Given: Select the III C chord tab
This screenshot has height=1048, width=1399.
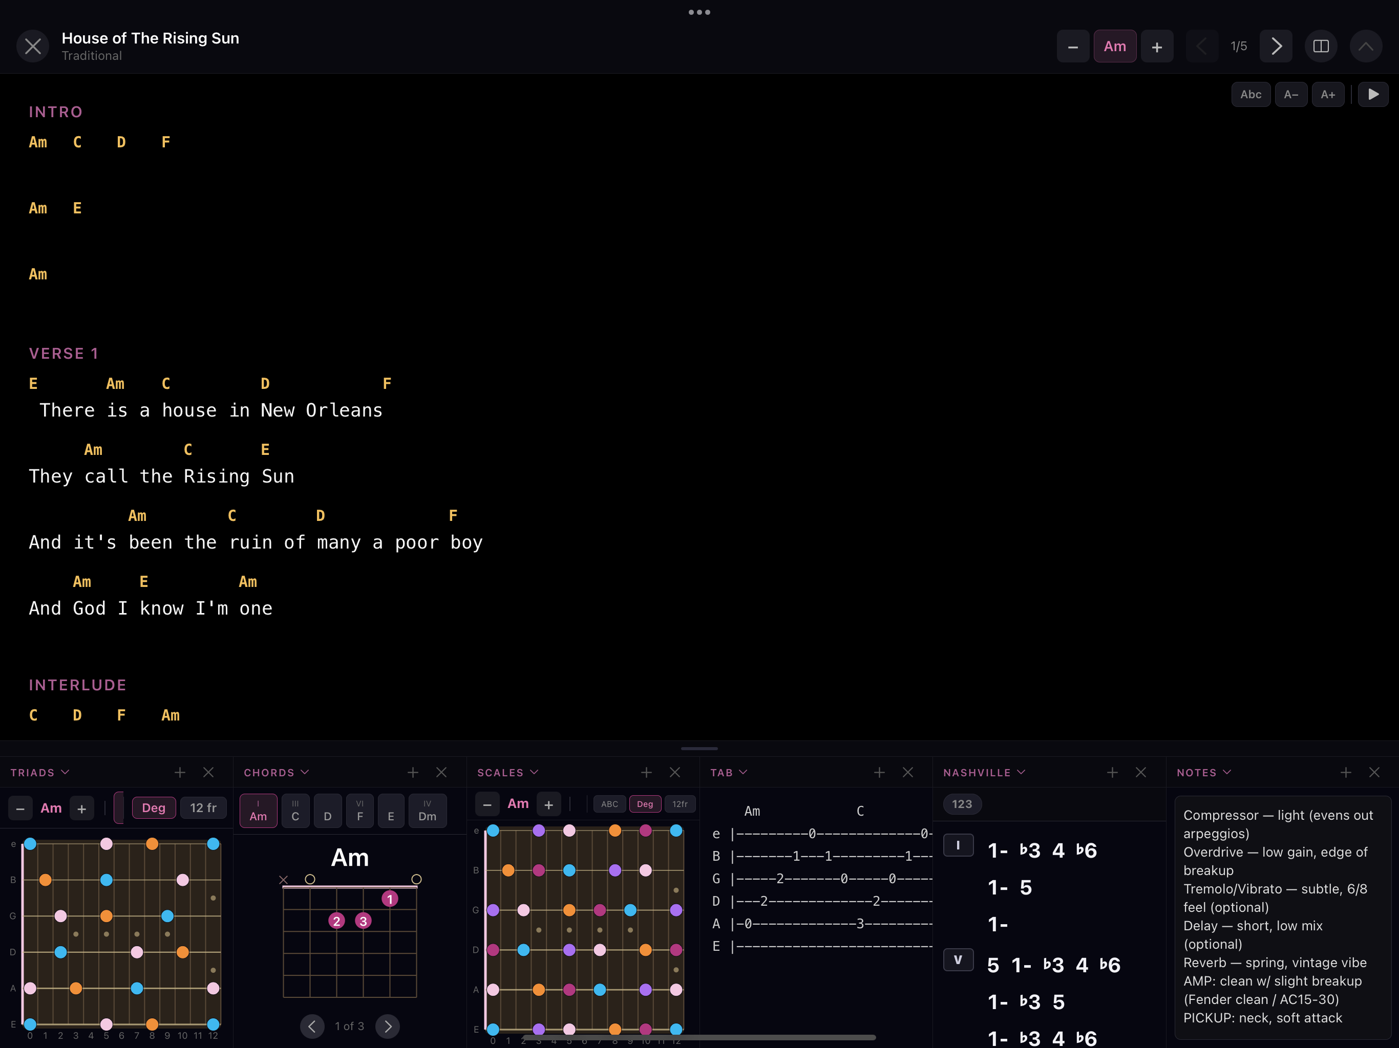Looking at the screenshot, I should coord(295,811).
